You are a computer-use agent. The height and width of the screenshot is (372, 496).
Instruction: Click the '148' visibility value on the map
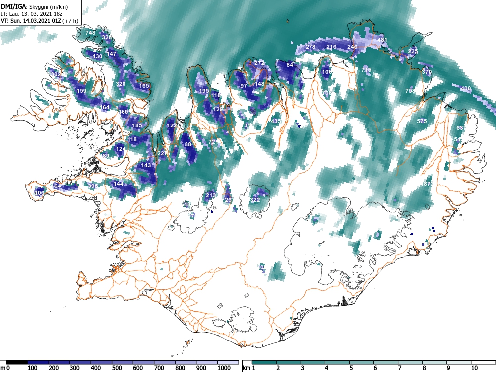259,84
